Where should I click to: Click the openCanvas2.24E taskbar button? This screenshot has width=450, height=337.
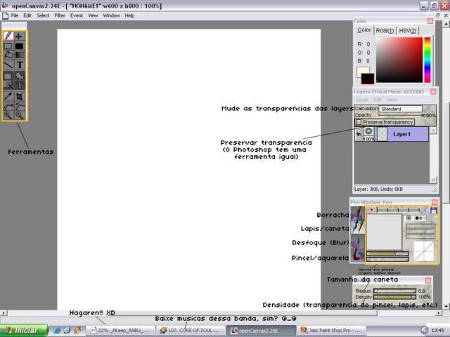(262, 331)
